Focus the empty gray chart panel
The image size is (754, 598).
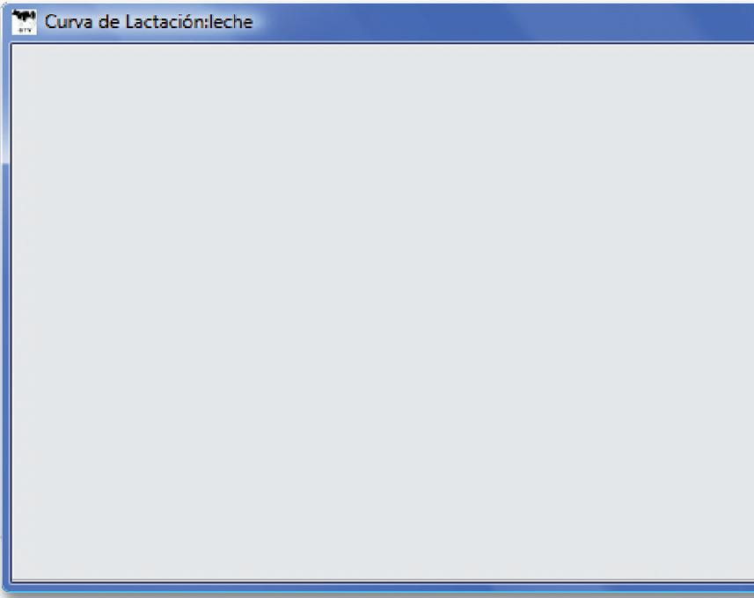coord(383,312)
